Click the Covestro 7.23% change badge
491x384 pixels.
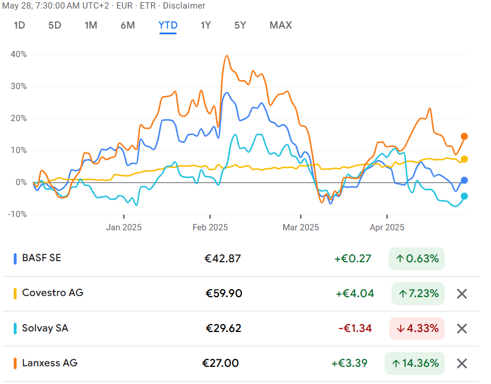click(x=418, y=294)
